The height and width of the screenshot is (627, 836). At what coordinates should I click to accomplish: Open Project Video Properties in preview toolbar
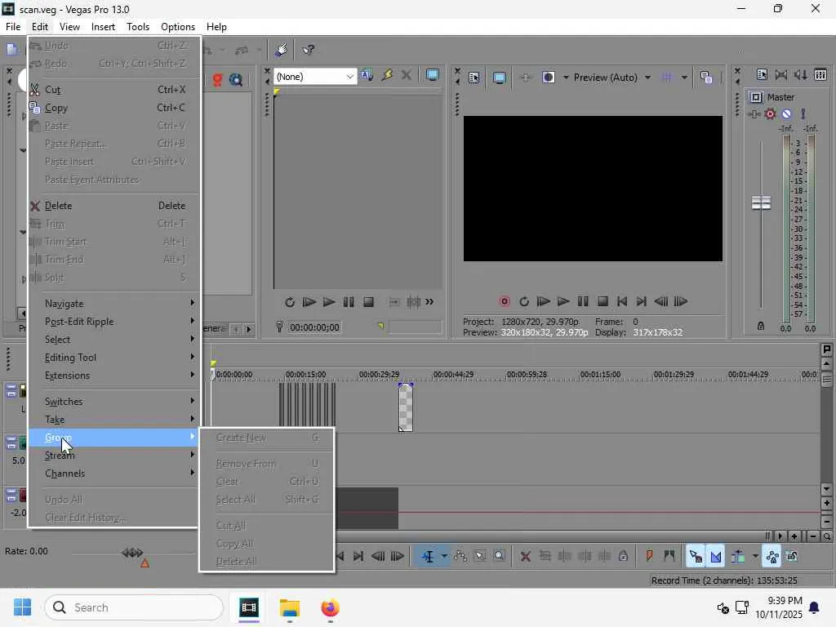[474, 78]
